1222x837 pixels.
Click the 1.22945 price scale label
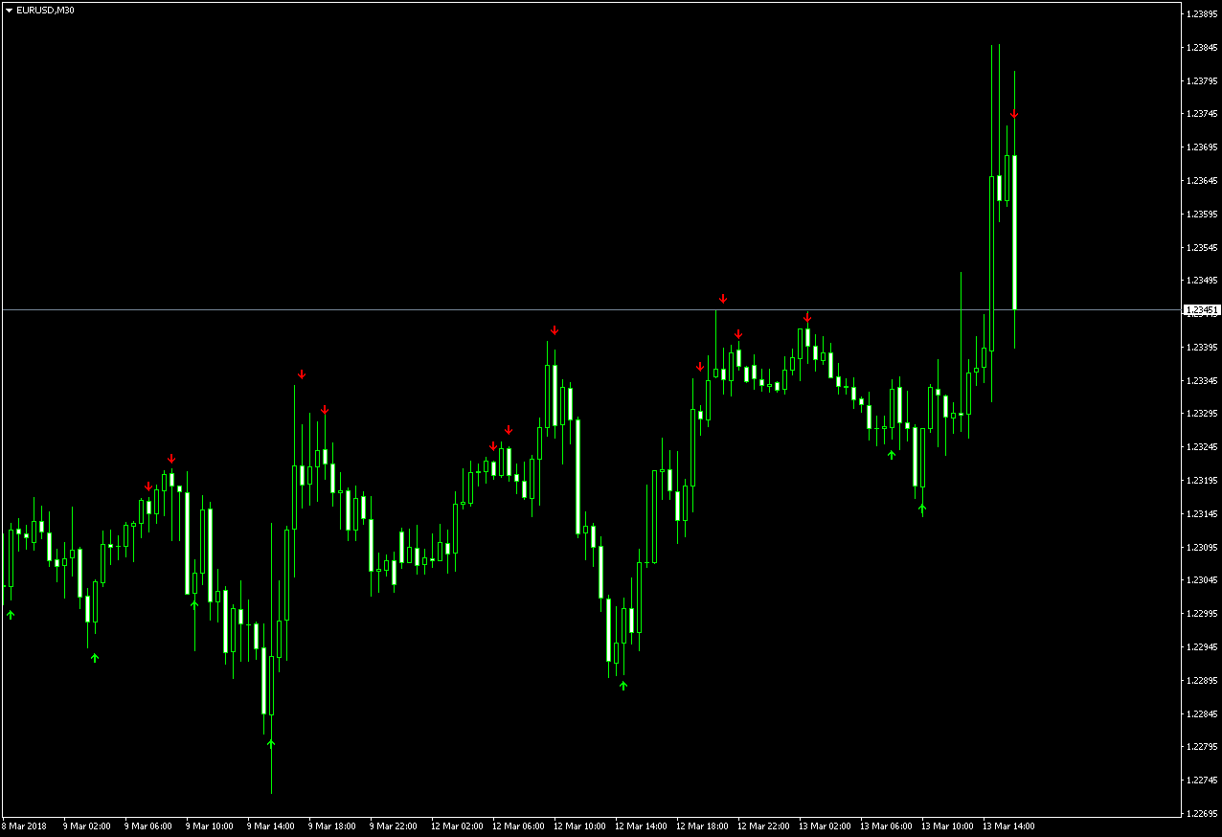coord(1203,647)
